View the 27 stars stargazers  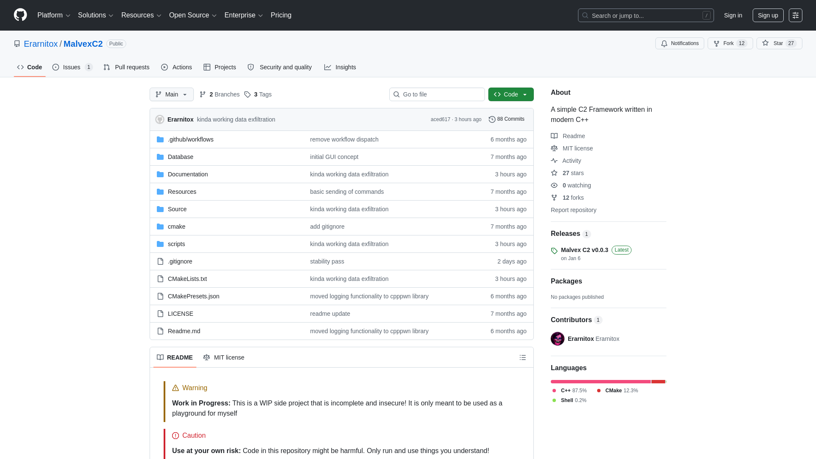coord(567,173)
